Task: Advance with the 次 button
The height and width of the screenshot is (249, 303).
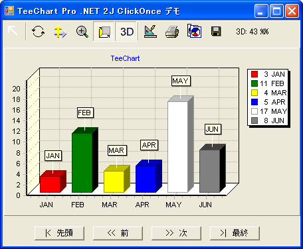Action: (176, 233)
